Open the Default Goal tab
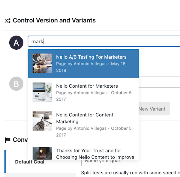The height and width of the screenshot is (177, 180). tap(40, 162)
